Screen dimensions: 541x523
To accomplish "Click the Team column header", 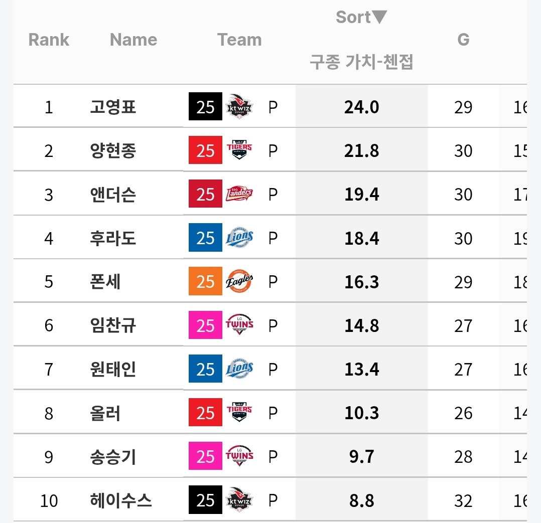I will click(x=239, y=40).
